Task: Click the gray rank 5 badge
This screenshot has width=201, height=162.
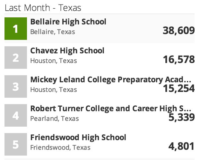Action: point(16,144)
